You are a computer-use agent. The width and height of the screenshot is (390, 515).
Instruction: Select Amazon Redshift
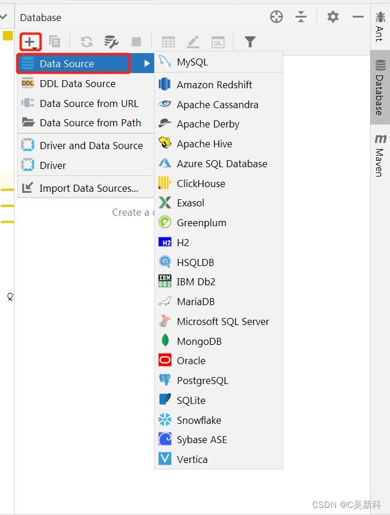click(x=218, y=85)
